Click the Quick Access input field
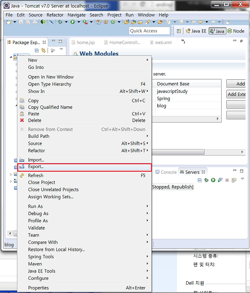This screenshot has height=293, width=250. point(150,31)
